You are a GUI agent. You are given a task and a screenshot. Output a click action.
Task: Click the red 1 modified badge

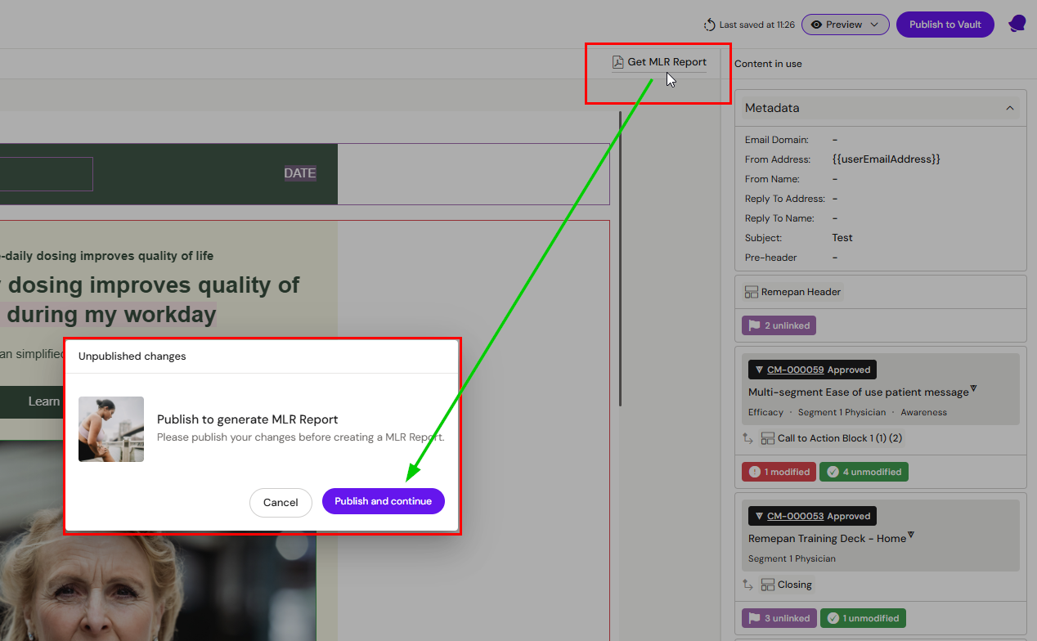point(779,472)
